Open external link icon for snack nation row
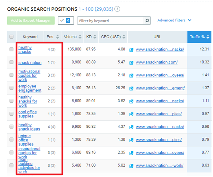Viewport: 213px width, 177px height. pyautogui.click(x=131, y=62)
